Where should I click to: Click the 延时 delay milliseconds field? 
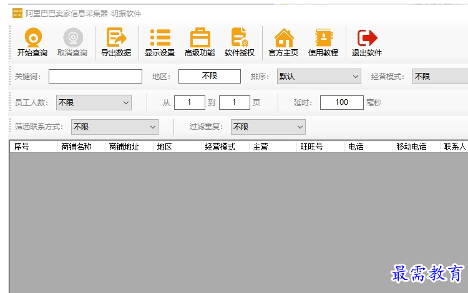tap(342, 102)
